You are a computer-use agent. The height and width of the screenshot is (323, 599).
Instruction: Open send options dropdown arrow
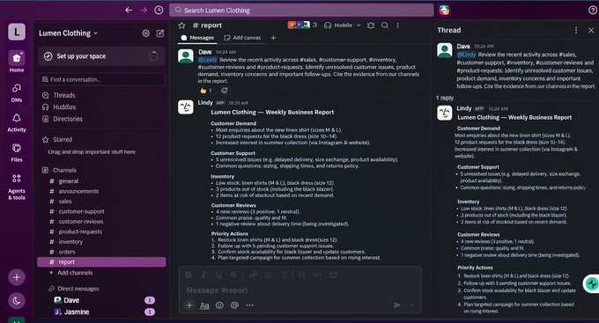point(411,305)
